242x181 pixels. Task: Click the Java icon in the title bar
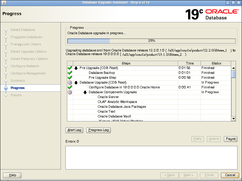point(3,3)
